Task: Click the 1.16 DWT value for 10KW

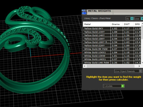Action: click(127, 56)
